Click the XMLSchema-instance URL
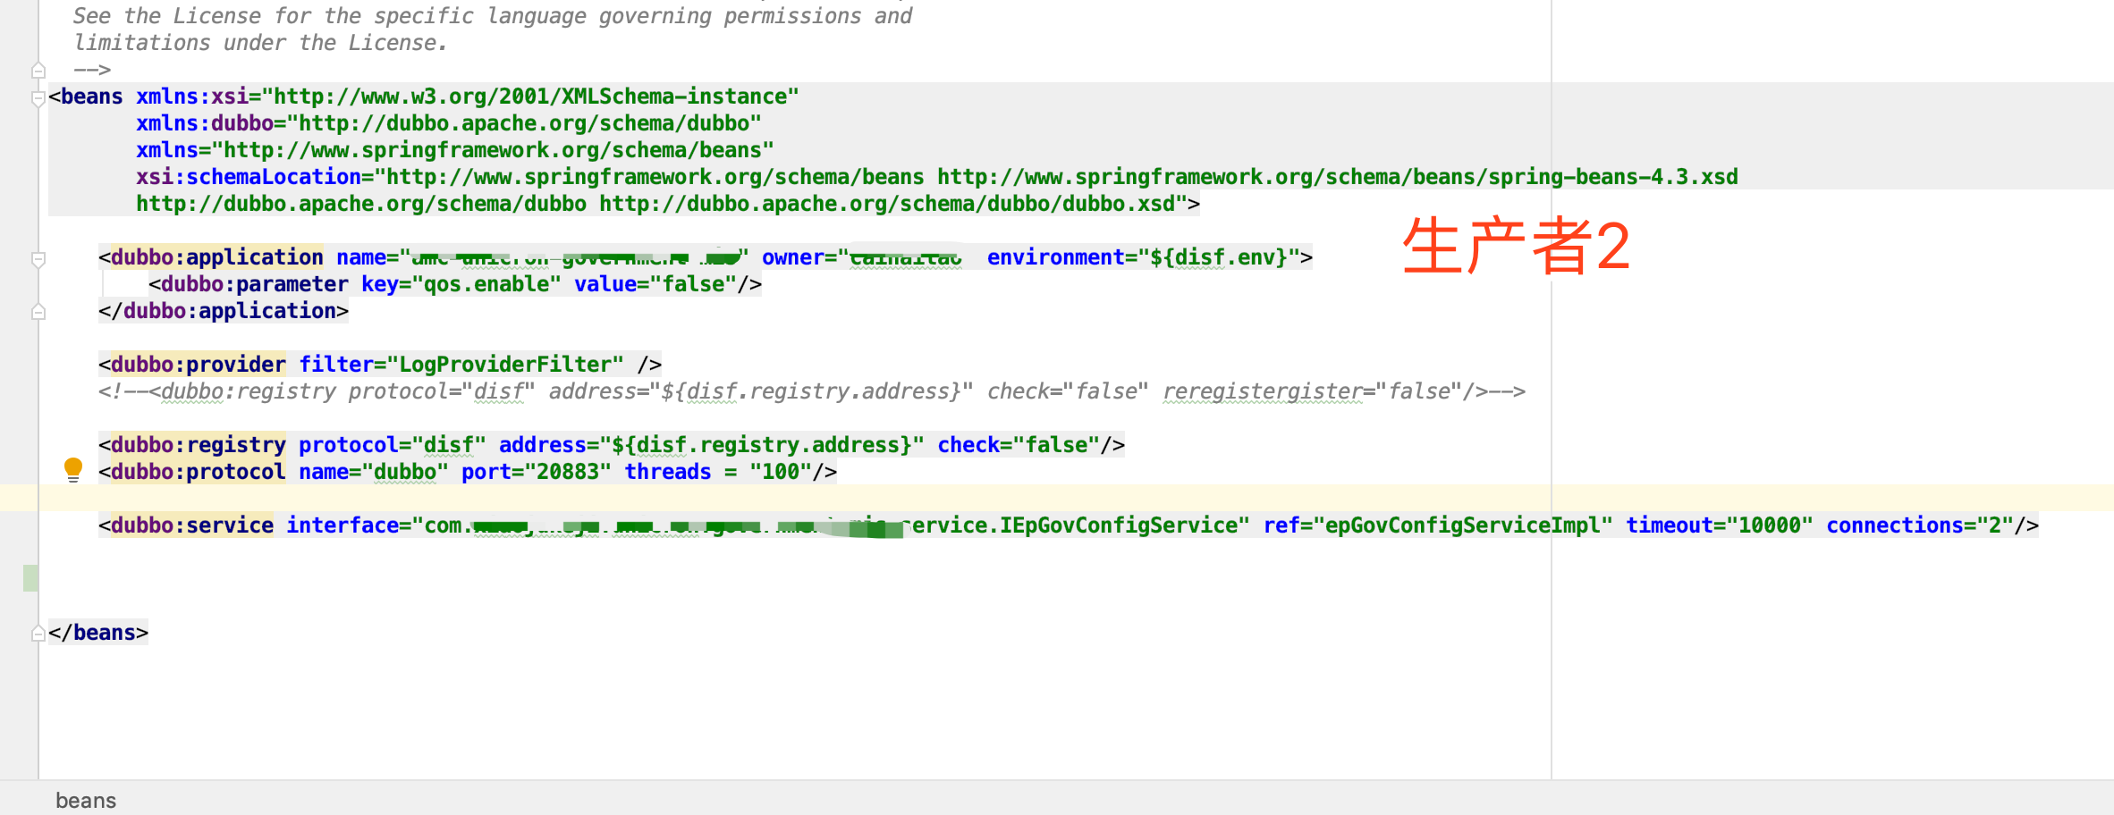Viewport: 2114px width, 815px height. pos(529,97)
